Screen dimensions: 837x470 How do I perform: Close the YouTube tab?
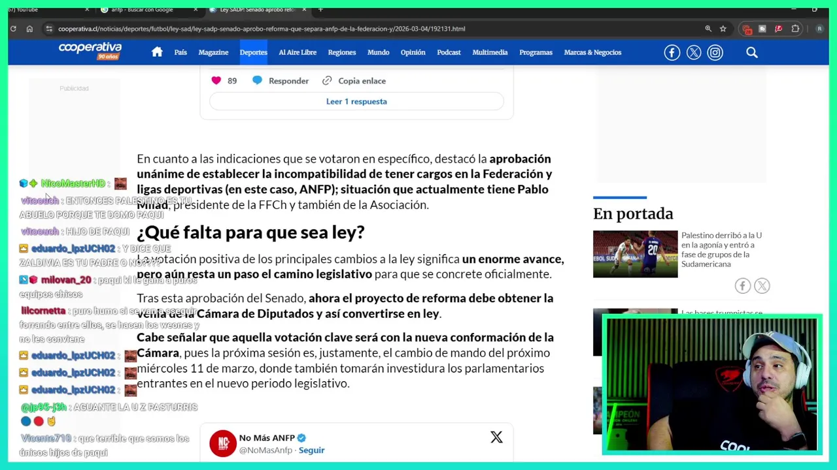coord(87,10)
